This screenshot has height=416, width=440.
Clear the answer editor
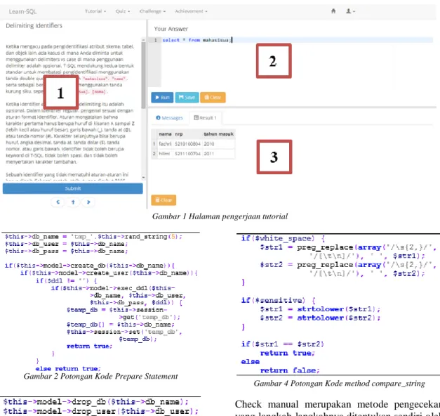(213, 98)
